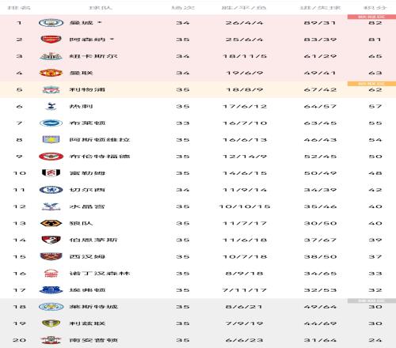
Task: Click the 水晶宫 team name
Action: pyautogui.click(x=87, y=206)
